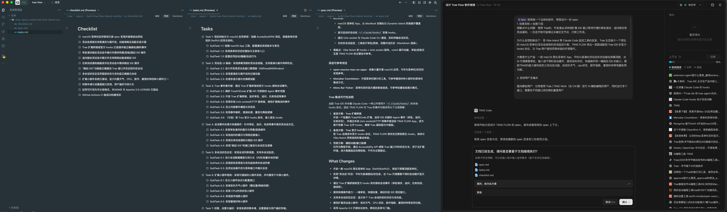This screenshot has height=212, width=727.
Task: Switch checklist.md editor to Markdown mode
Action: click(178, 16)
